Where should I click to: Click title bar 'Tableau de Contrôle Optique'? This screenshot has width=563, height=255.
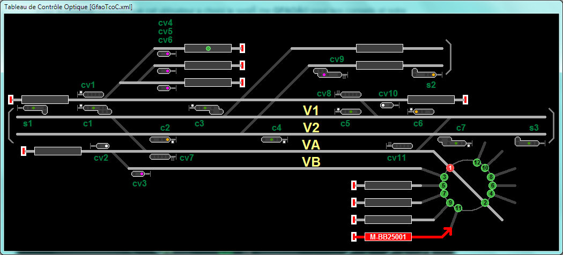(x=67, y=7)
